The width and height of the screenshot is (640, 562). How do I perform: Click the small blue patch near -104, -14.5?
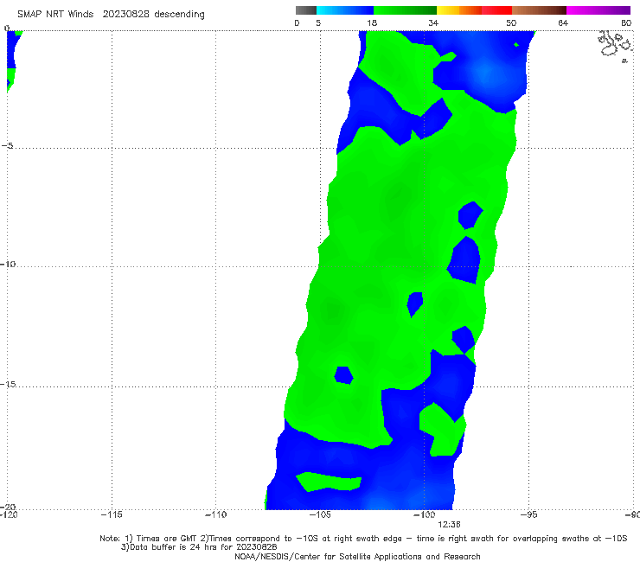pos(343,375)
